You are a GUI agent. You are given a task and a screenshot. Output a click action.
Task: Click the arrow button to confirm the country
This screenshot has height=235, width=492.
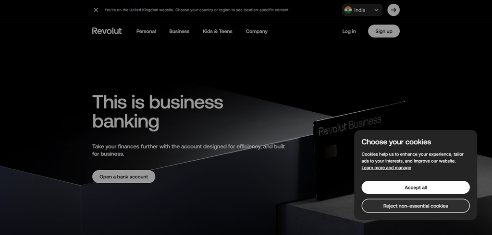pos(394,10)
